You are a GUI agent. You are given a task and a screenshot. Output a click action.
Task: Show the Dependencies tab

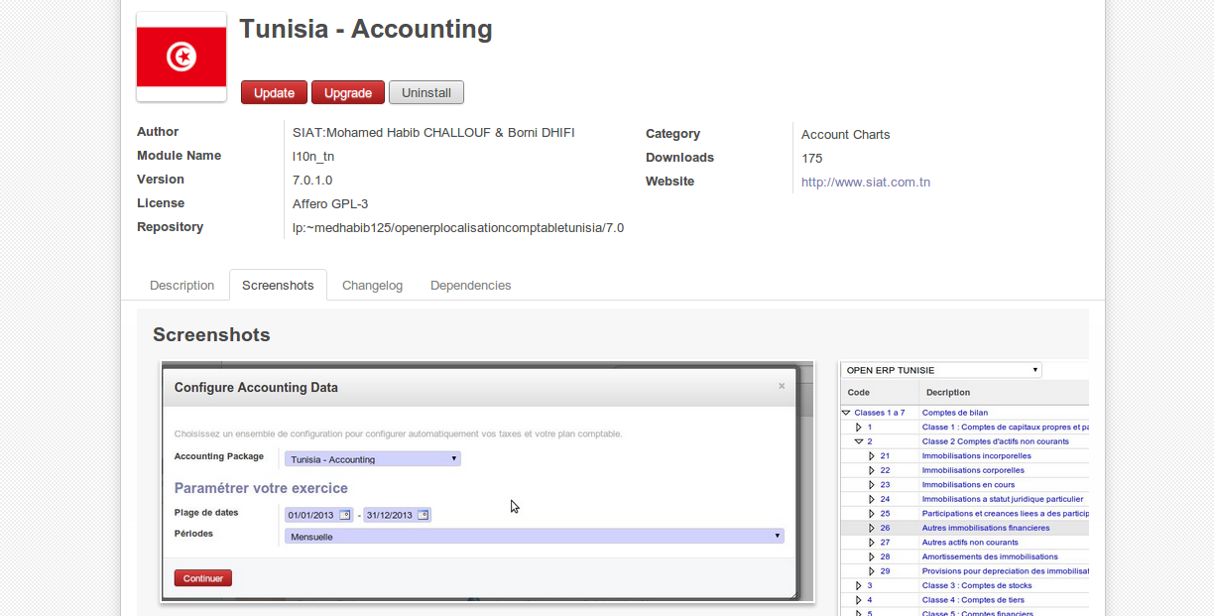[x=471, y=285]
